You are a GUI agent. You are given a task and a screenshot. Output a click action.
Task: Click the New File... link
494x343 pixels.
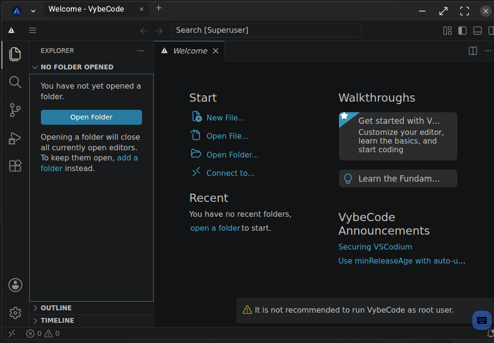[x=226, y=118]
